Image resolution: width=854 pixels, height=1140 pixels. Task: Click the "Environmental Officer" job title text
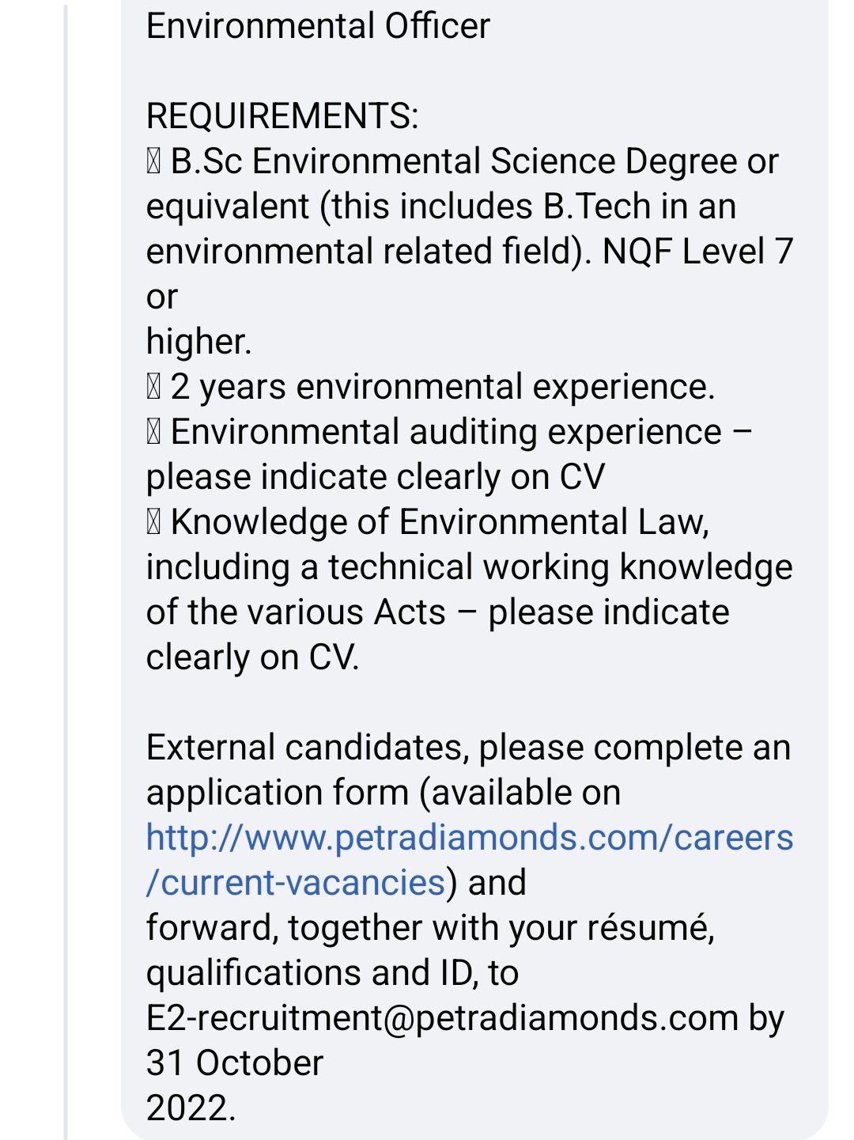(x=318, y=26)
